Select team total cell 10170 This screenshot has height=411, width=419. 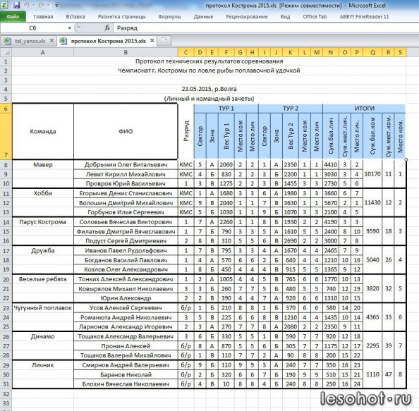372,174
